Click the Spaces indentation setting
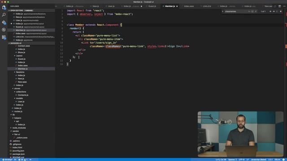This screenshot has width=287, height=161. click(232, 160)
